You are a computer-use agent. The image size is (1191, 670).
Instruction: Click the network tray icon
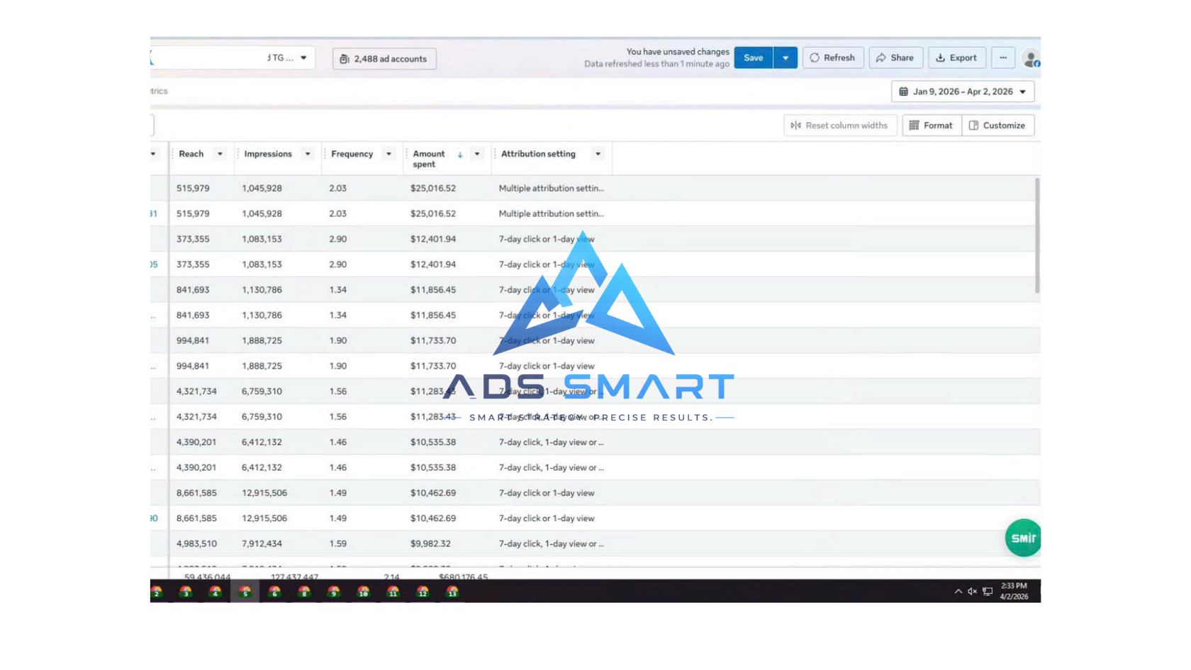point(988,591)
